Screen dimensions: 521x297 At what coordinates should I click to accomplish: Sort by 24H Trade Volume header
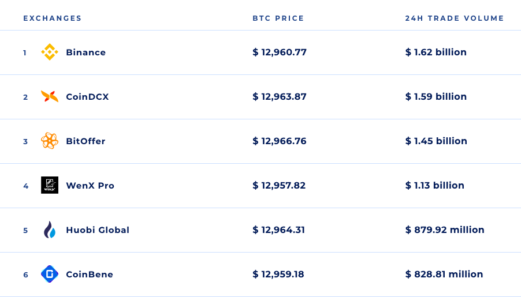(x=455, y=18)
